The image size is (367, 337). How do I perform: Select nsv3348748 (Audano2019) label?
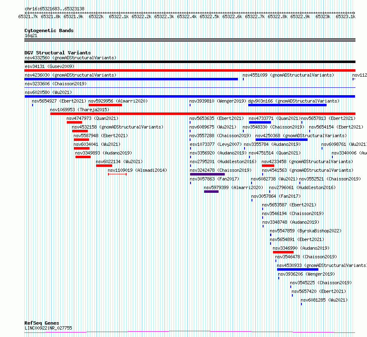pos(291,222)
